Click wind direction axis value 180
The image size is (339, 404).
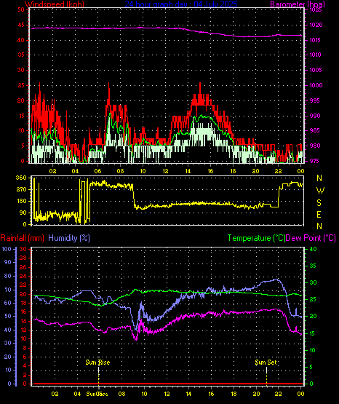pyautogui.click(x=21, y=201)
